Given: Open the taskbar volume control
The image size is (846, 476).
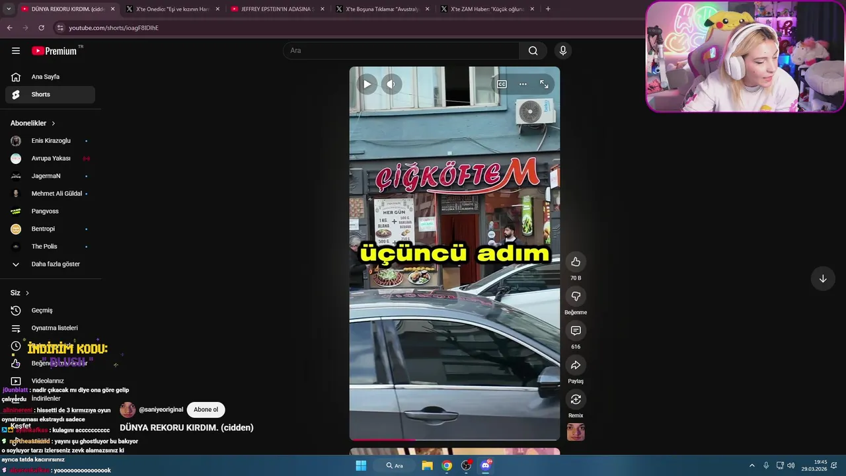Looking at the screenshot, I should (791, 465).
